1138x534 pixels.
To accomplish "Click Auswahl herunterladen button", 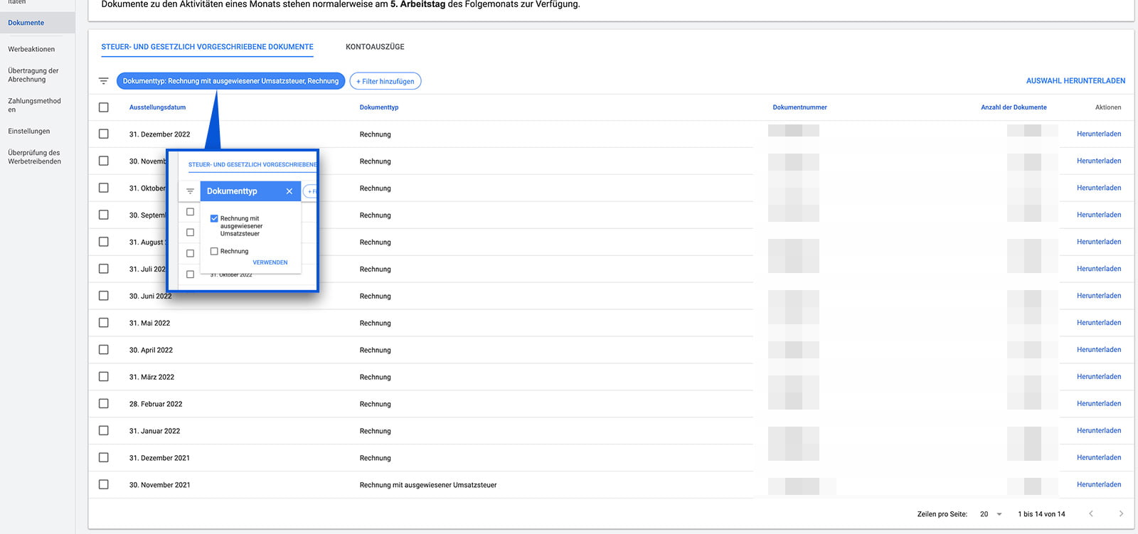I will (1075, 81).
